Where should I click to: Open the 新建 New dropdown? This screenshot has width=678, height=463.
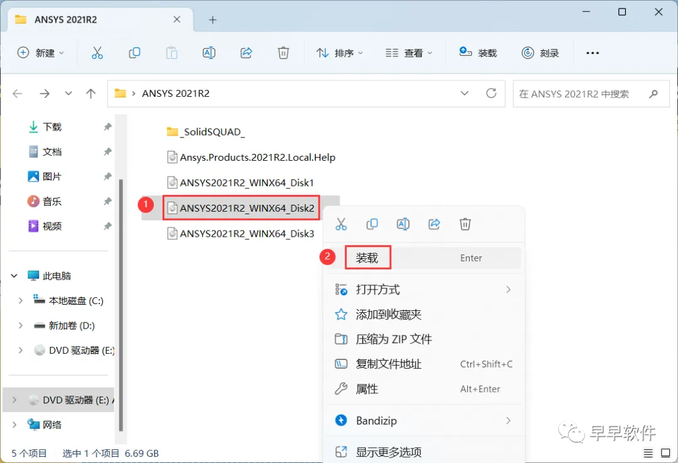click(x=41, y=53)
